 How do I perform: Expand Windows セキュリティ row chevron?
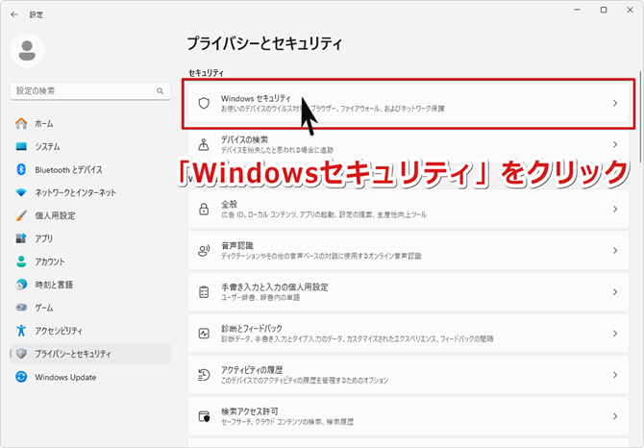pyautogui.click(x=615, y=103)
